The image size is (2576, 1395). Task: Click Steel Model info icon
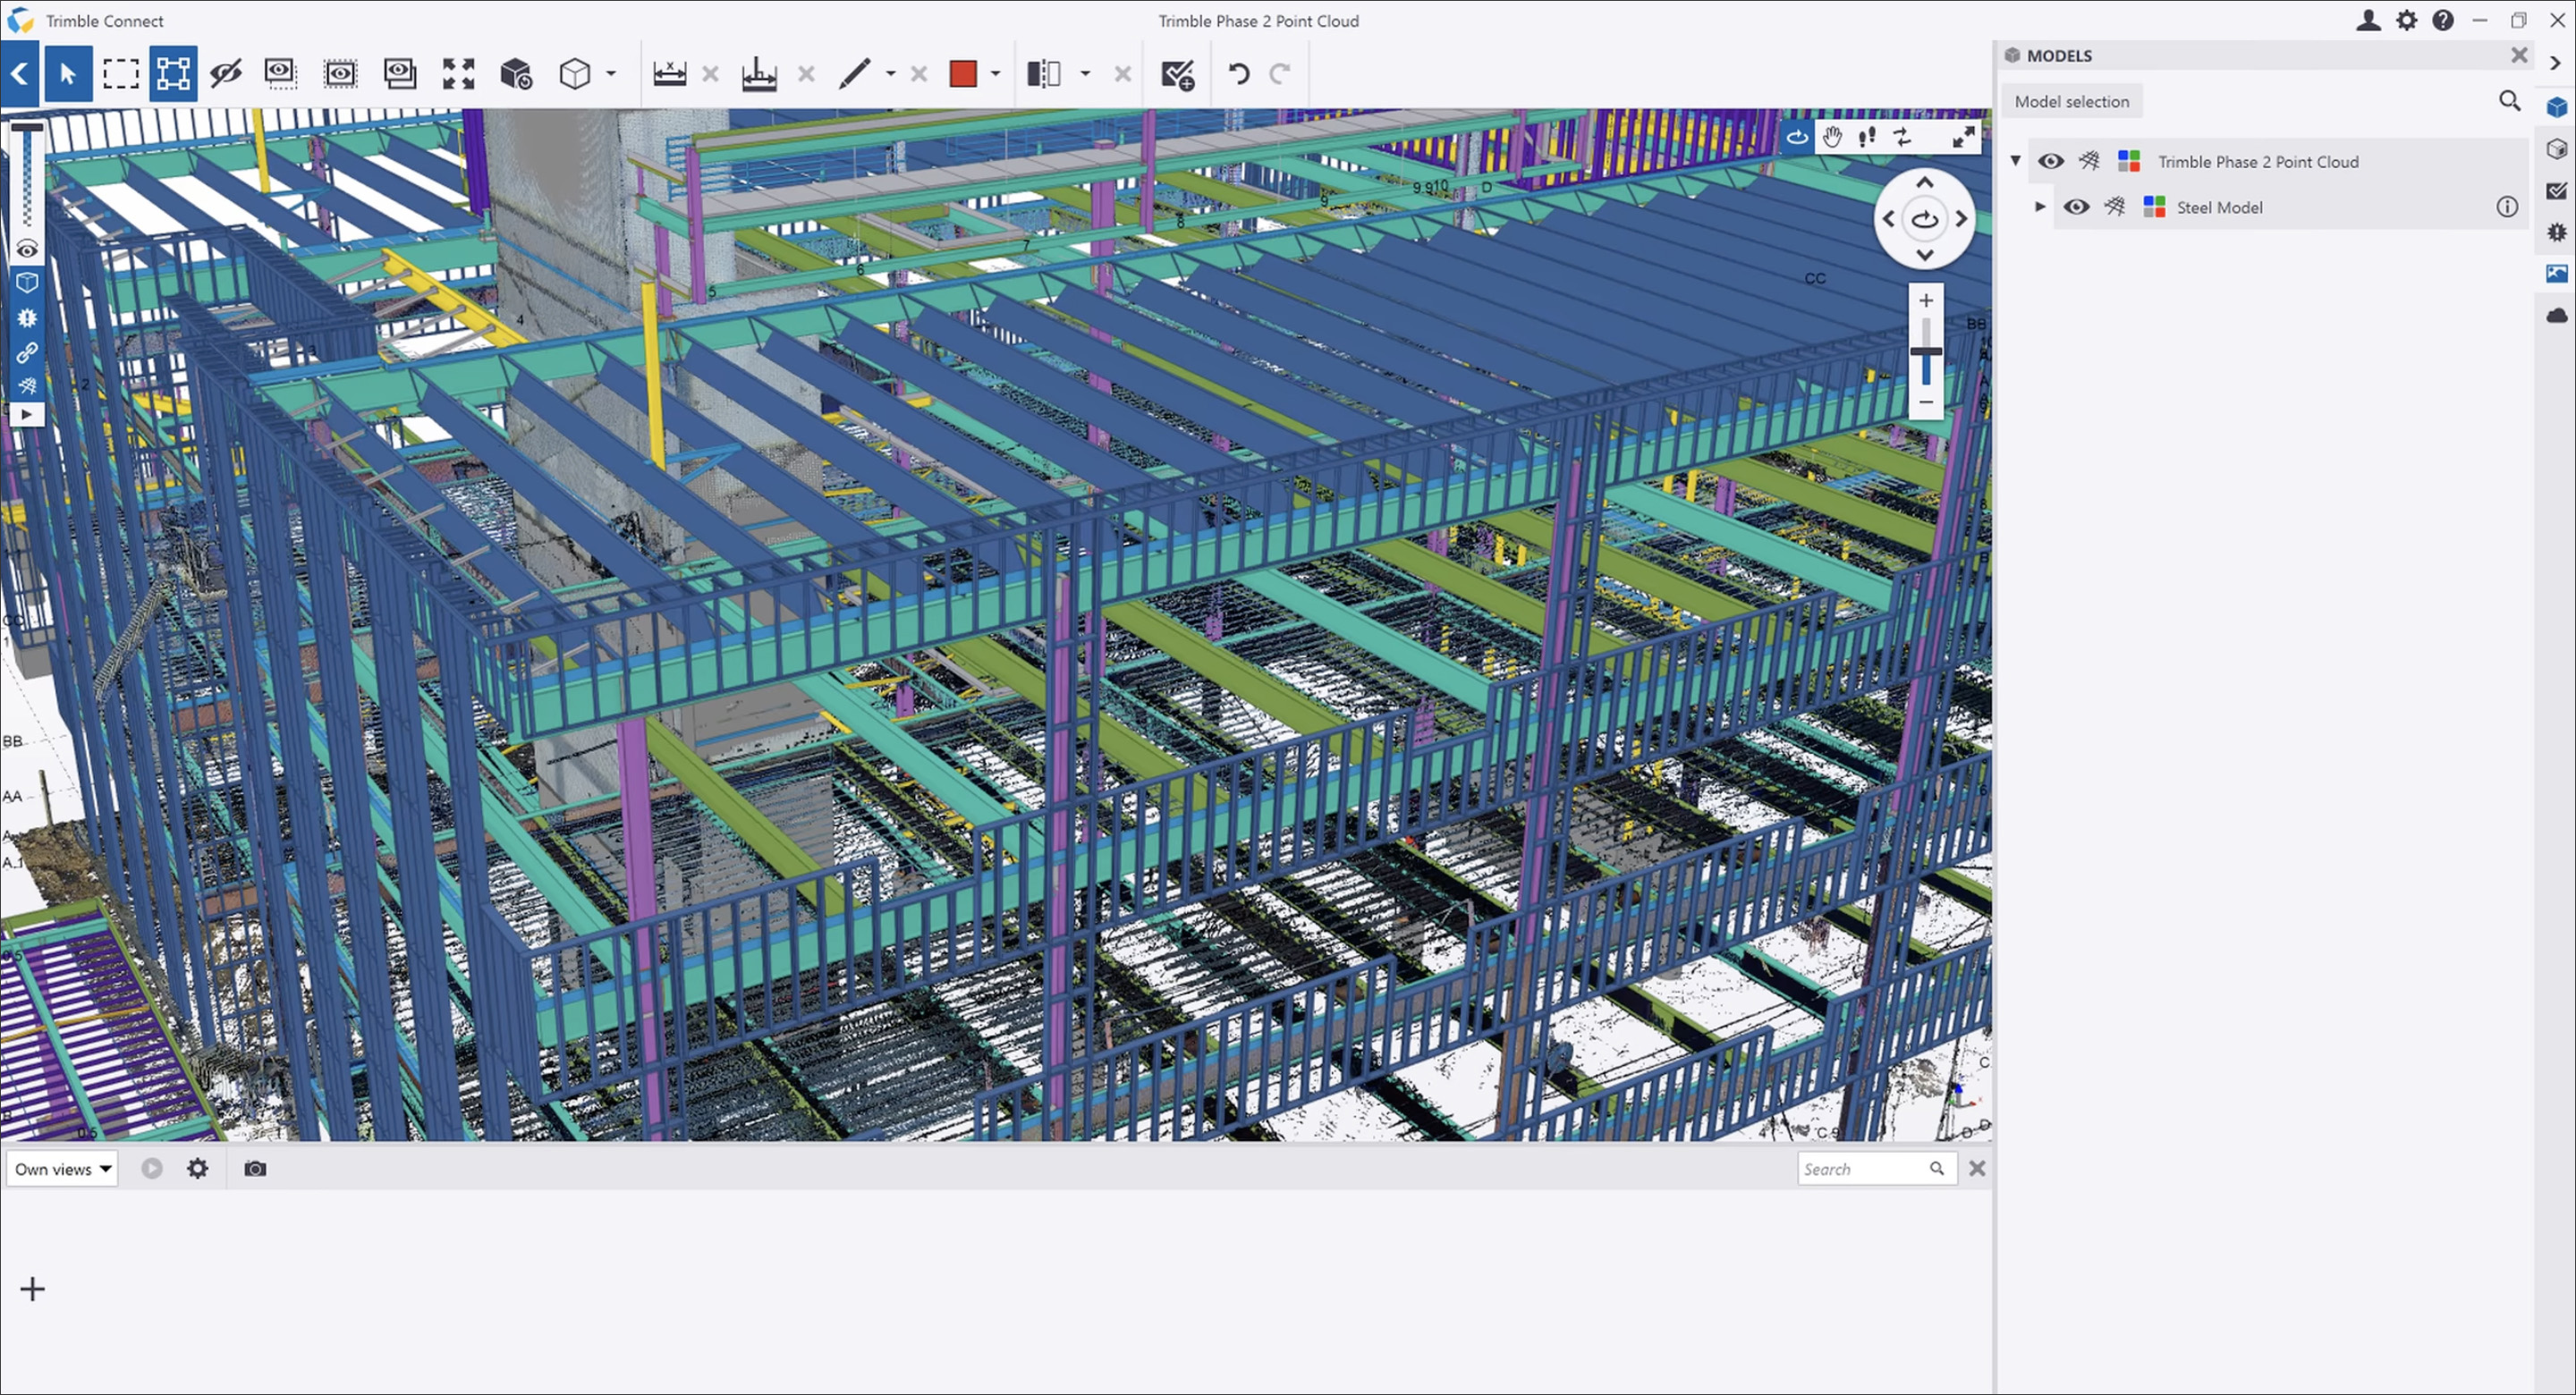pos(2507,207)
